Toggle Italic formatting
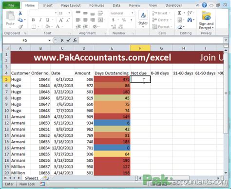This screenshot has height=189, width=231. [40, 20]
